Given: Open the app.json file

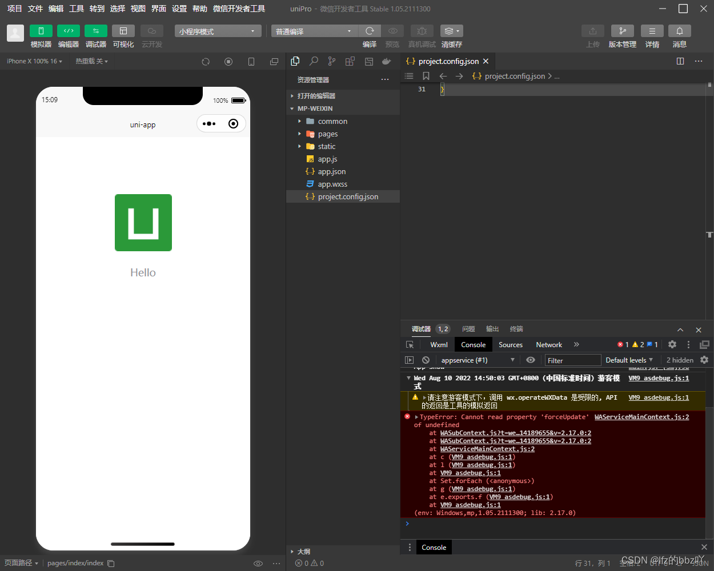Looking at the screenshot, I should pos(343,171).
